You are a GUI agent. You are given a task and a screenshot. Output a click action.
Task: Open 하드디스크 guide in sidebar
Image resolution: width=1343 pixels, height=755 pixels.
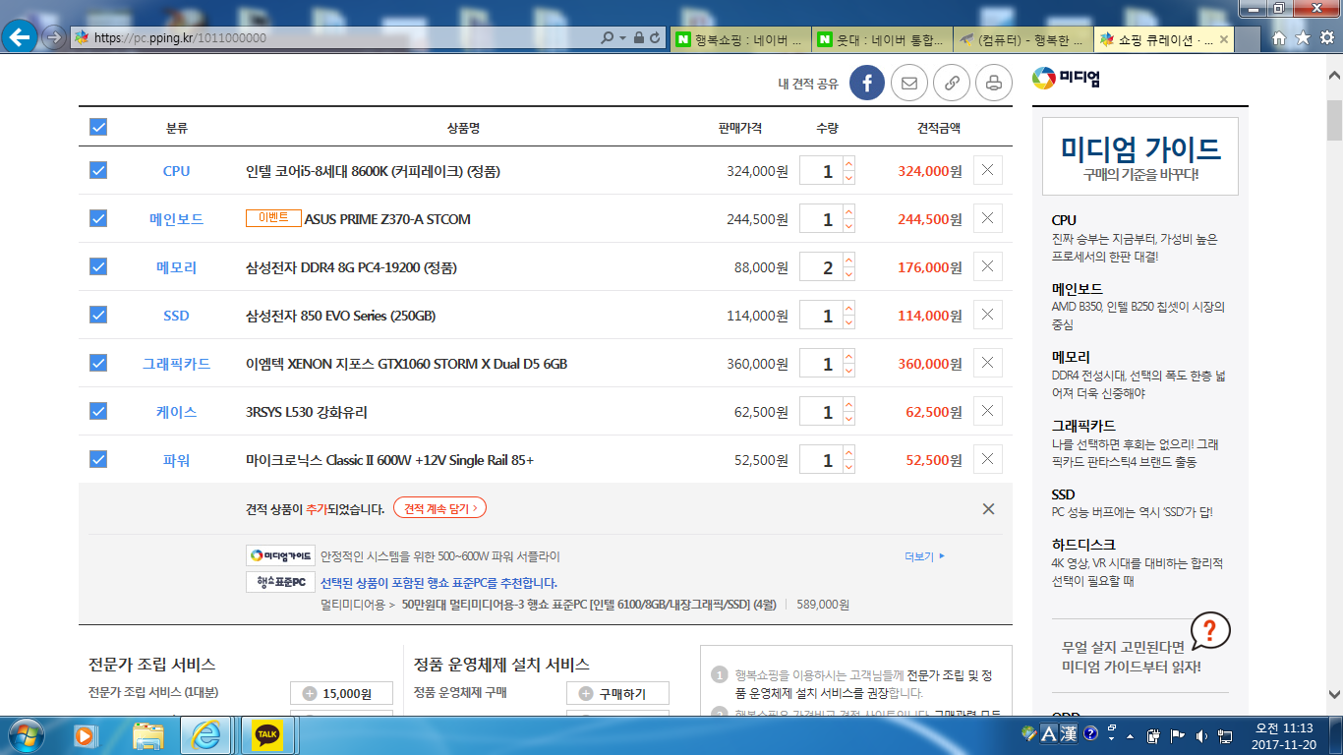tap(1083, 544)
